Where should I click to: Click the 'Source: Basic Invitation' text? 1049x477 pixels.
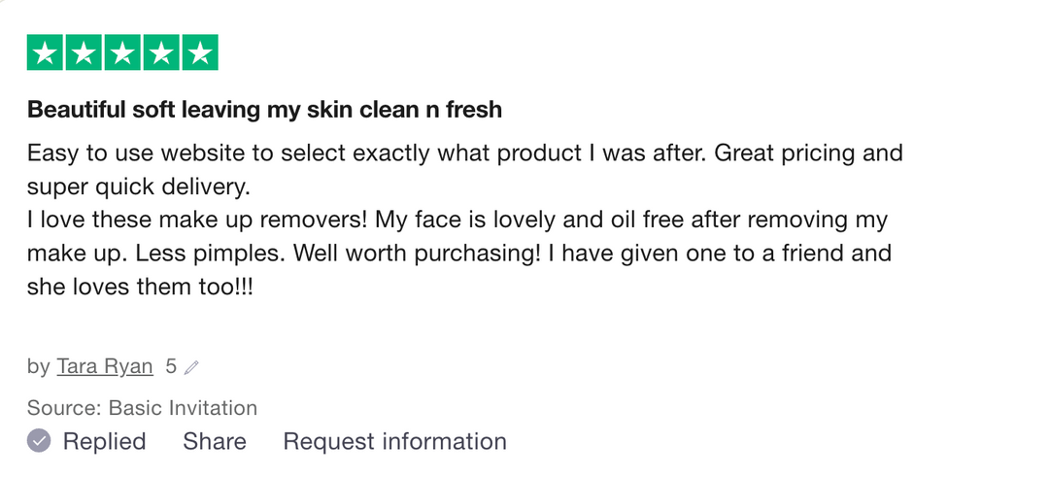[x=142, y=407]
